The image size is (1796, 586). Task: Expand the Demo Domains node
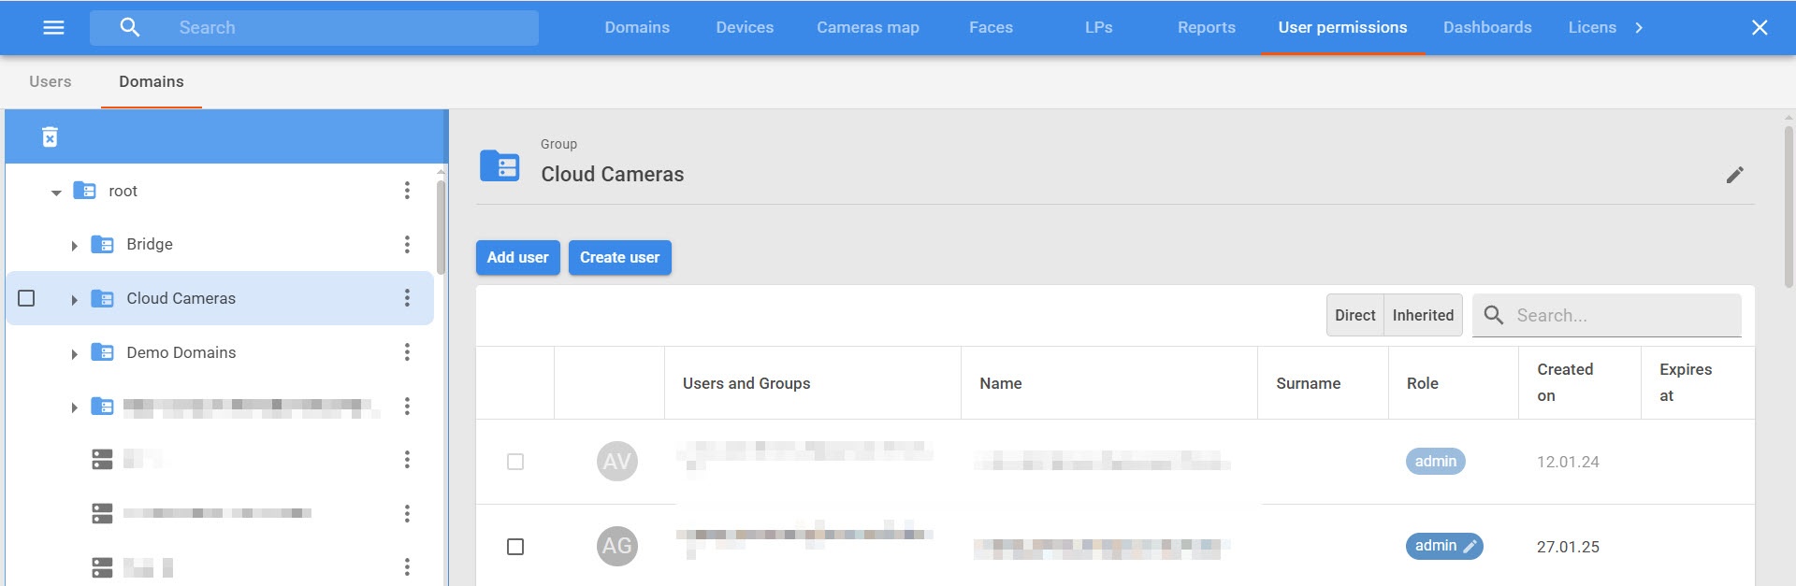(74, 353)
